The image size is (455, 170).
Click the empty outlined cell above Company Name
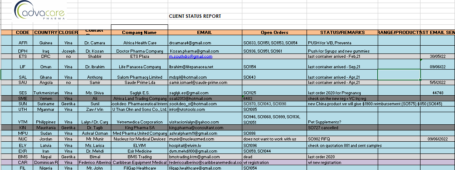[x=139, y=27]
